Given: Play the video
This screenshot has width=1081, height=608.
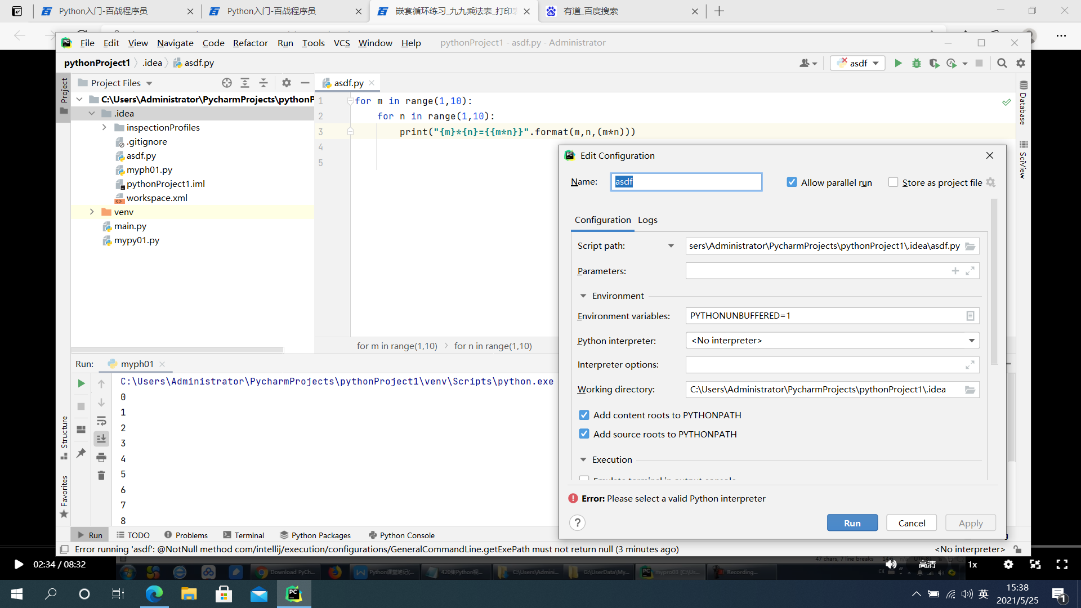Looking at the screenshot, I should [18, 564].
